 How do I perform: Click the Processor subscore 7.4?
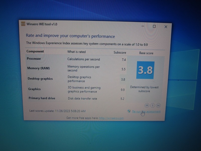click(x=124, y=60)
